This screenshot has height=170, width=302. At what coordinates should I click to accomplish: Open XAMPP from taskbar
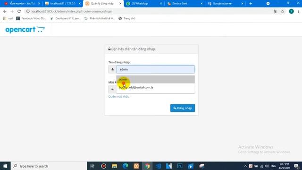136,166
